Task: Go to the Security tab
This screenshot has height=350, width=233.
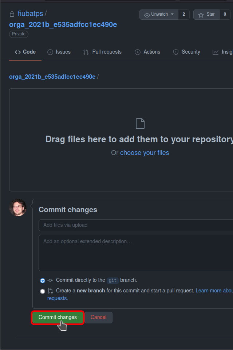Action: (186, 52)
